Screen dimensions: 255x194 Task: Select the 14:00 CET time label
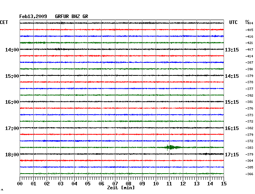(x=12, y=50)
